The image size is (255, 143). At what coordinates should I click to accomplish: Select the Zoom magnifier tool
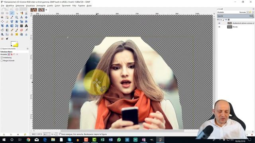tap(17, 17)
